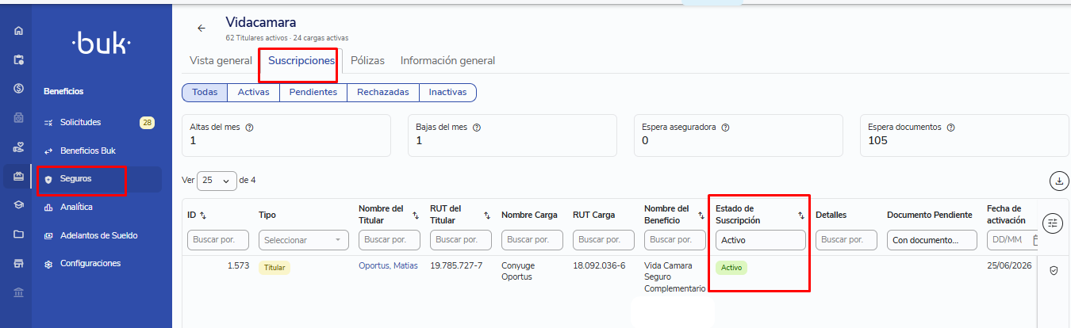Screen dimensions: 1071x328
Task: Open the graduation cap icon in the rail
Action: (x=18, y=205)
